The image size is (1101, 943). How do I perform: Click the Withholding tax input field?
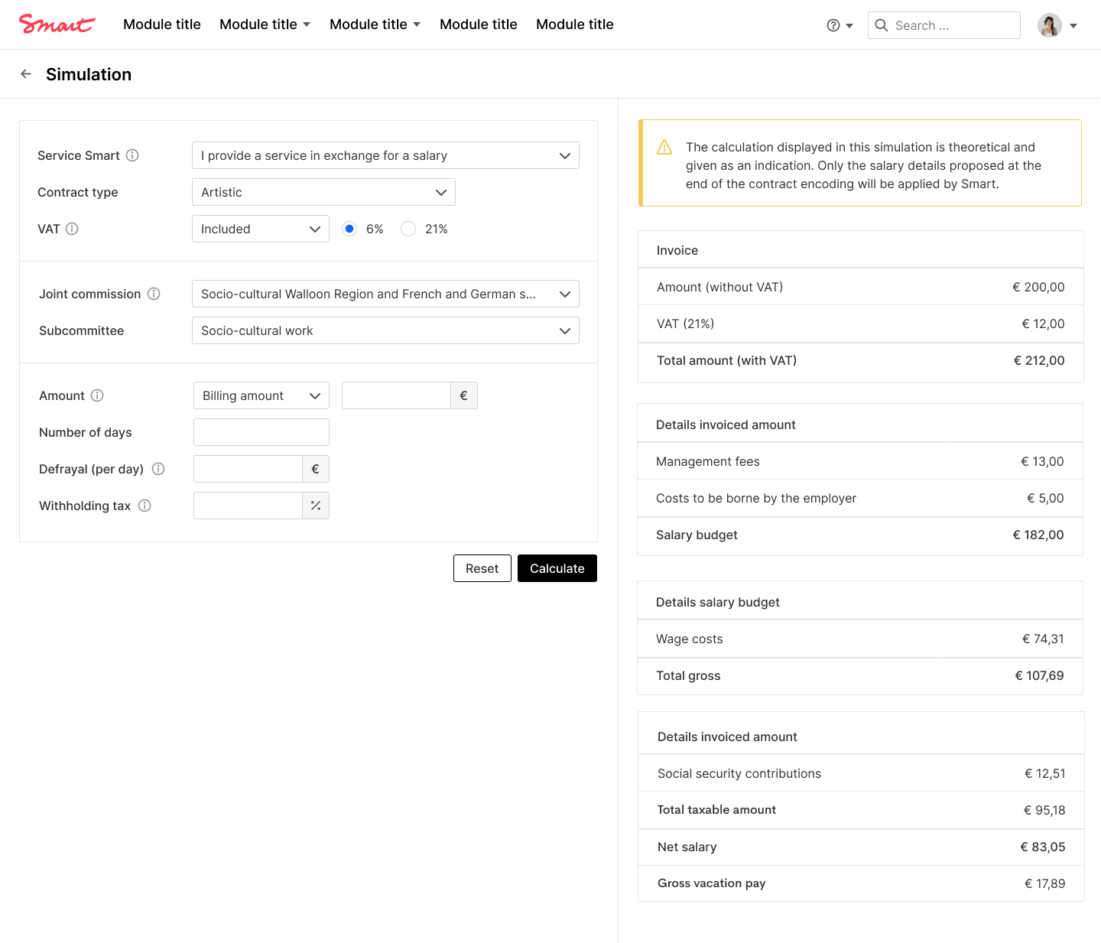click(x=248, y=506)
